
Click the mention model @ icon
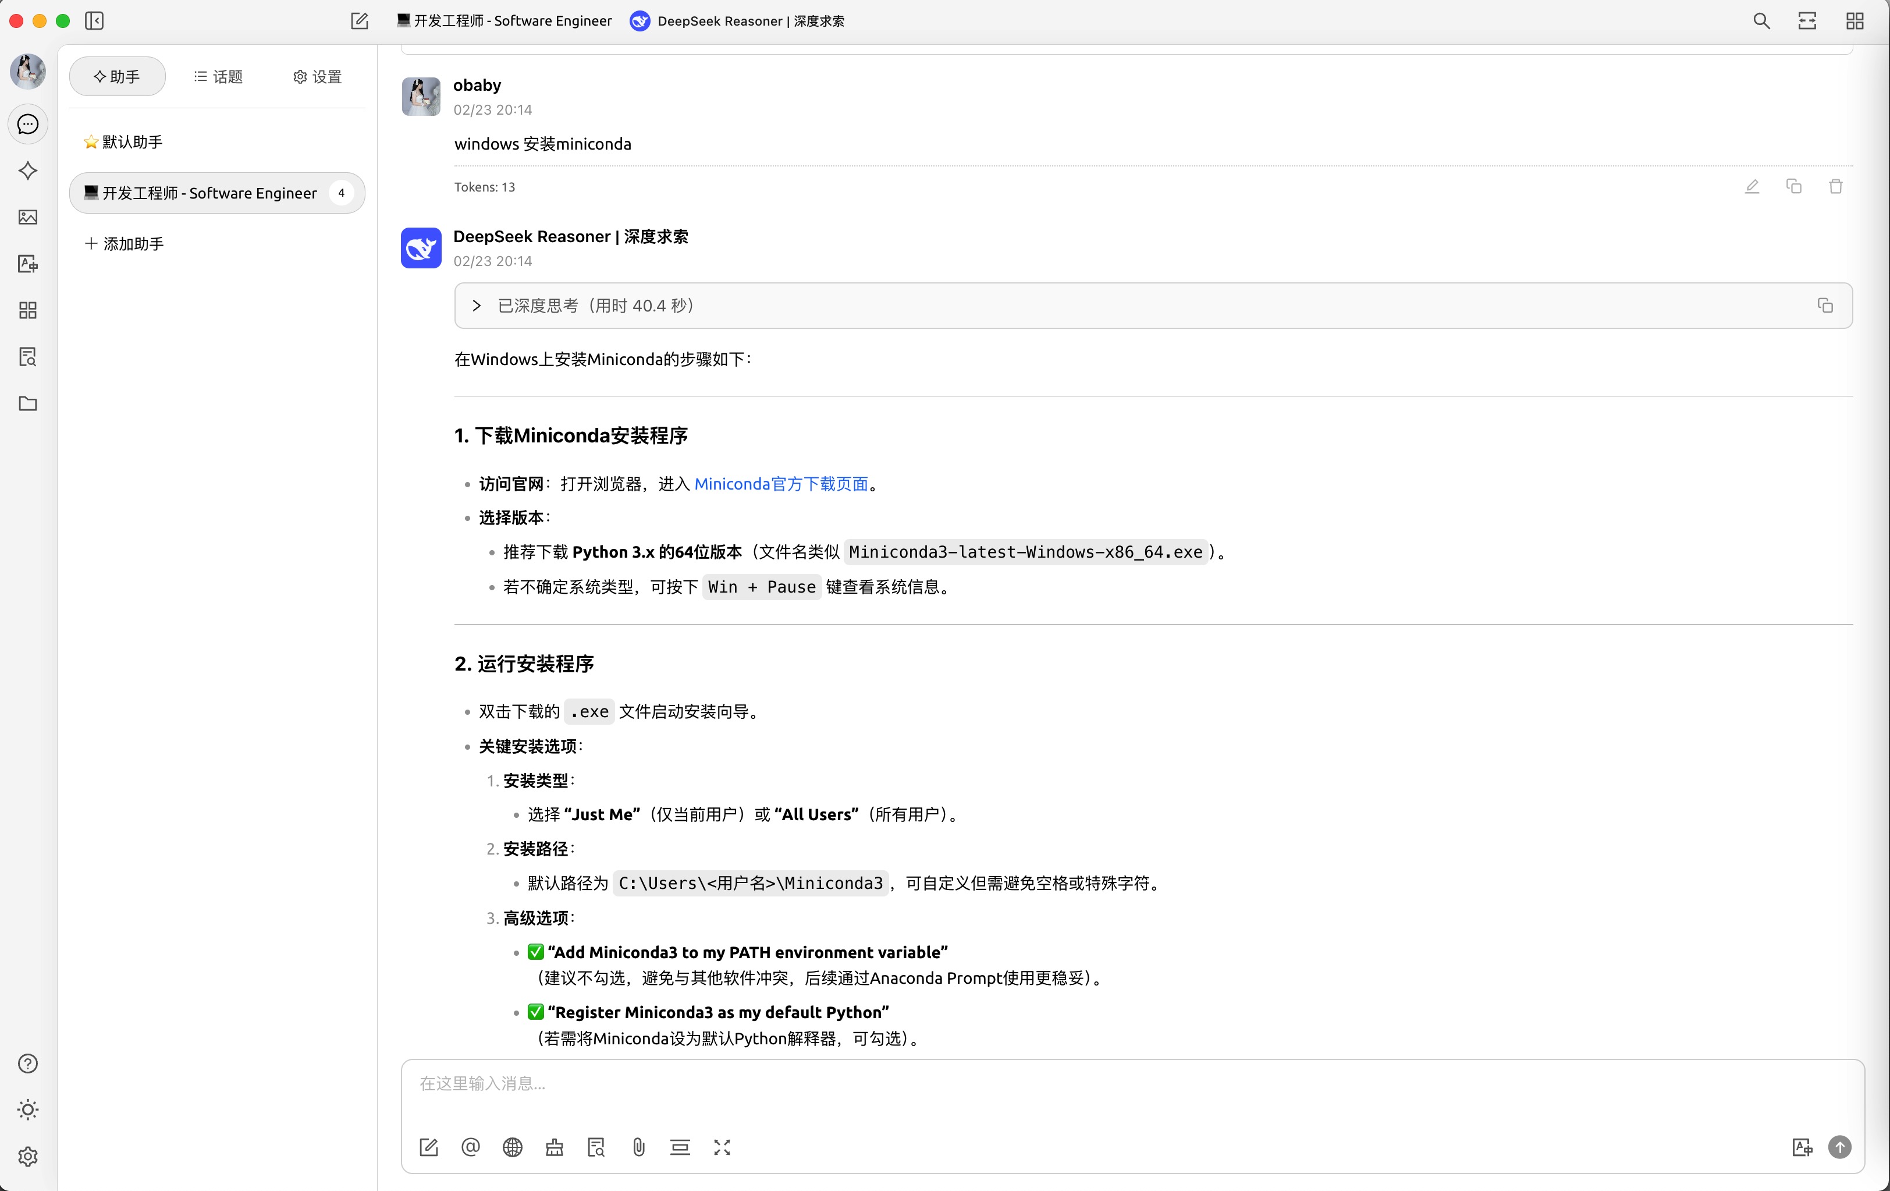470,1147
